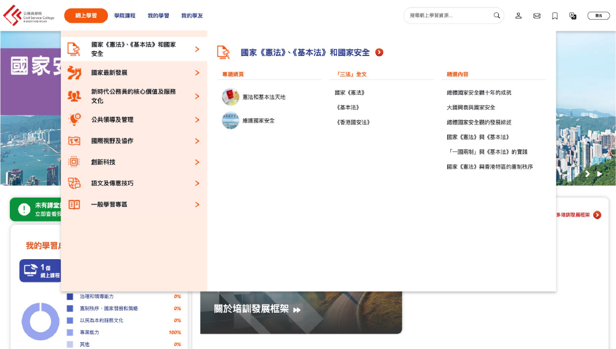This screenshot has height=349, width=616.
Task: Open the 我的學習 menu item
Action: click(158, 16)
